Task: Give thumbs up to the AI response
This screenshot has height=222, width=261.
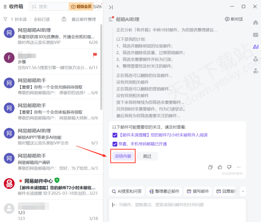Action: (220, 167)
